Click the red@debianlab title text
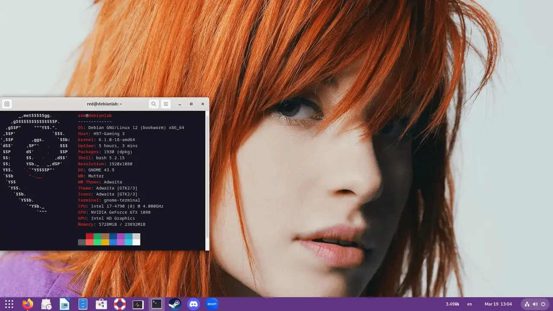The image size is (553, 311). point(104,104)
